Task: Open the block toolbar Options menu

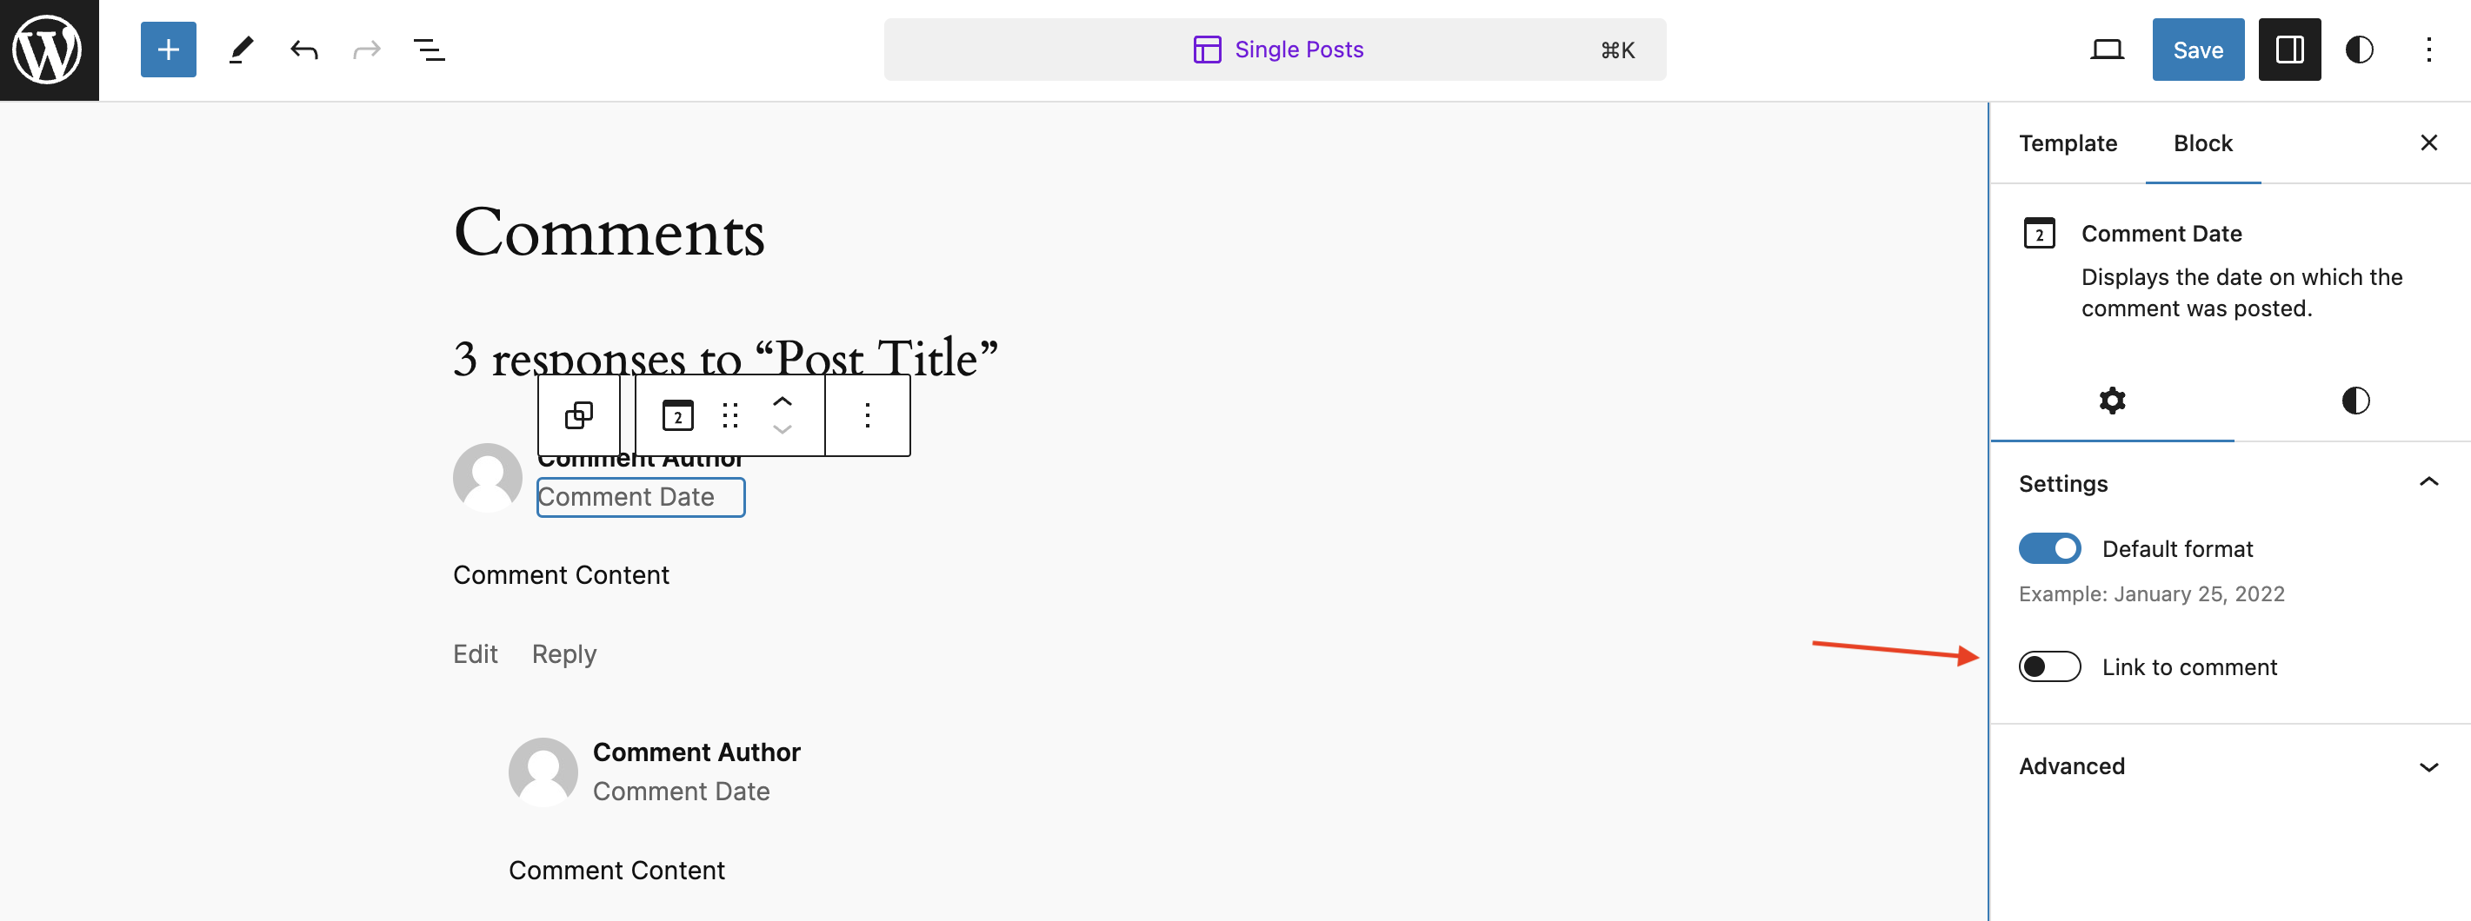Action: coord(867,415)
